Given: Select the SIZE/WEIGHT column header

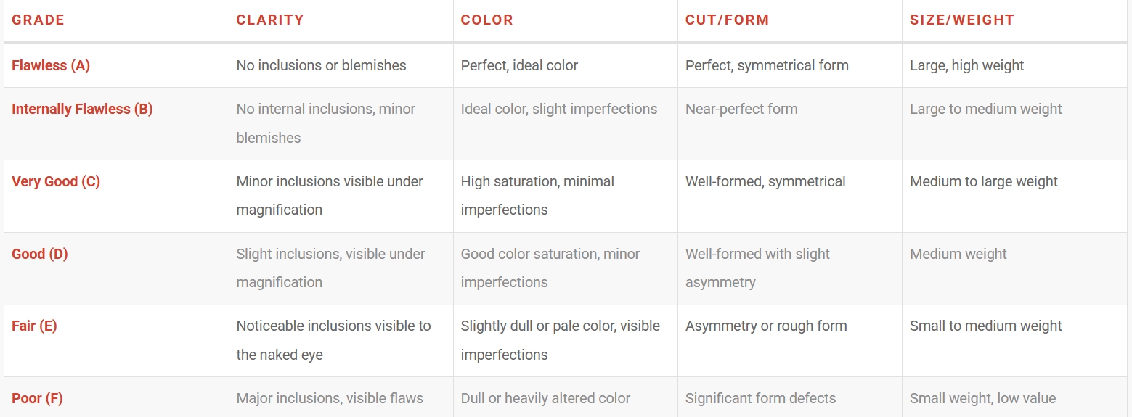Looking at the screenshot, I should tap(962, 20).
